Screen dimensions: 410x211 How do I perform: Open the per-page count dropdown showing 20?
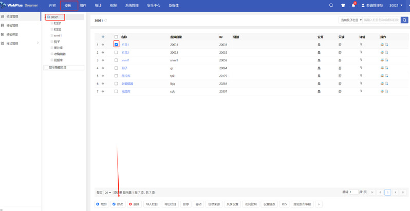[108, 193]
